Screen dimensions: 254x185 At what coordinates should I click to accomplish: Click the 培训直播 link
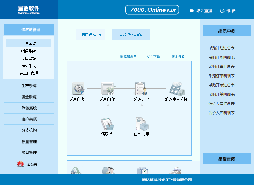coord(204,11)
